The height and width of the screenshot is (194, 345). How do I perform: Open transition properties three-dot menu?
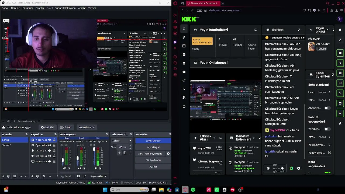point(130,153)
